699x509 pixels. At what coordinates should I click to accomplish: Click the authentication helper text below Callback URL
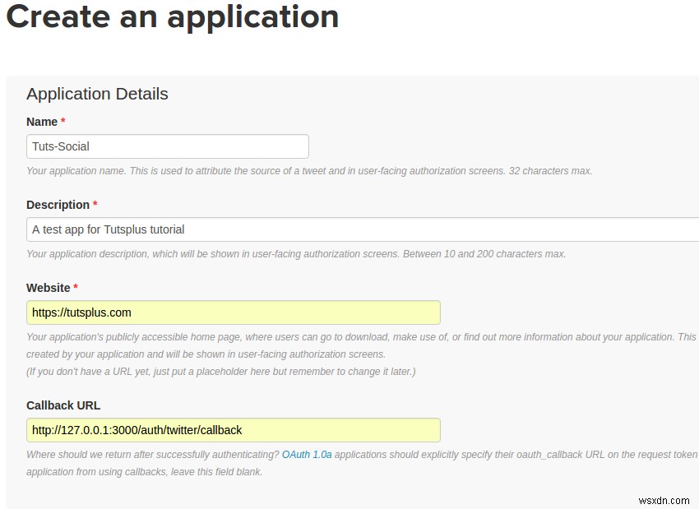(x=148, y=454)
